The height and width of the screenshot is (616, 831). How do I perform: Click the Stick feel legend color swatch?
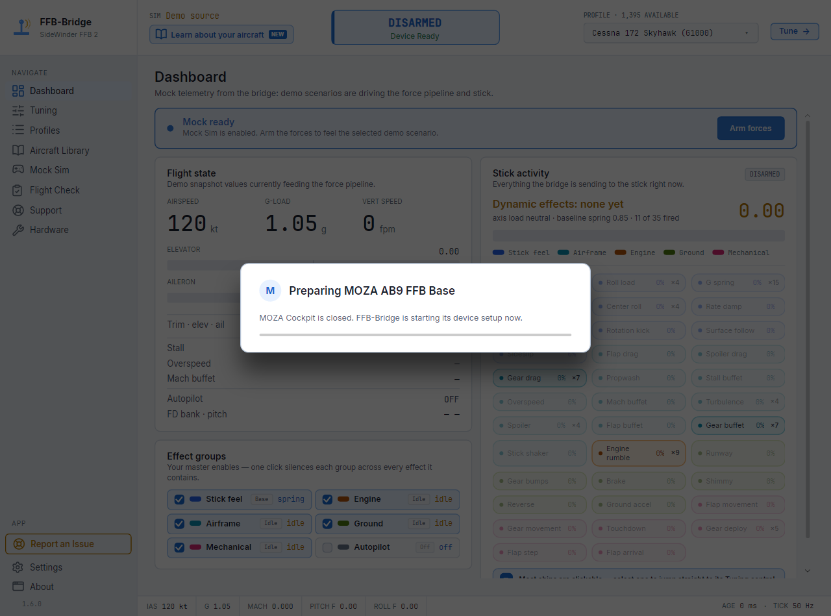(499, 253)
